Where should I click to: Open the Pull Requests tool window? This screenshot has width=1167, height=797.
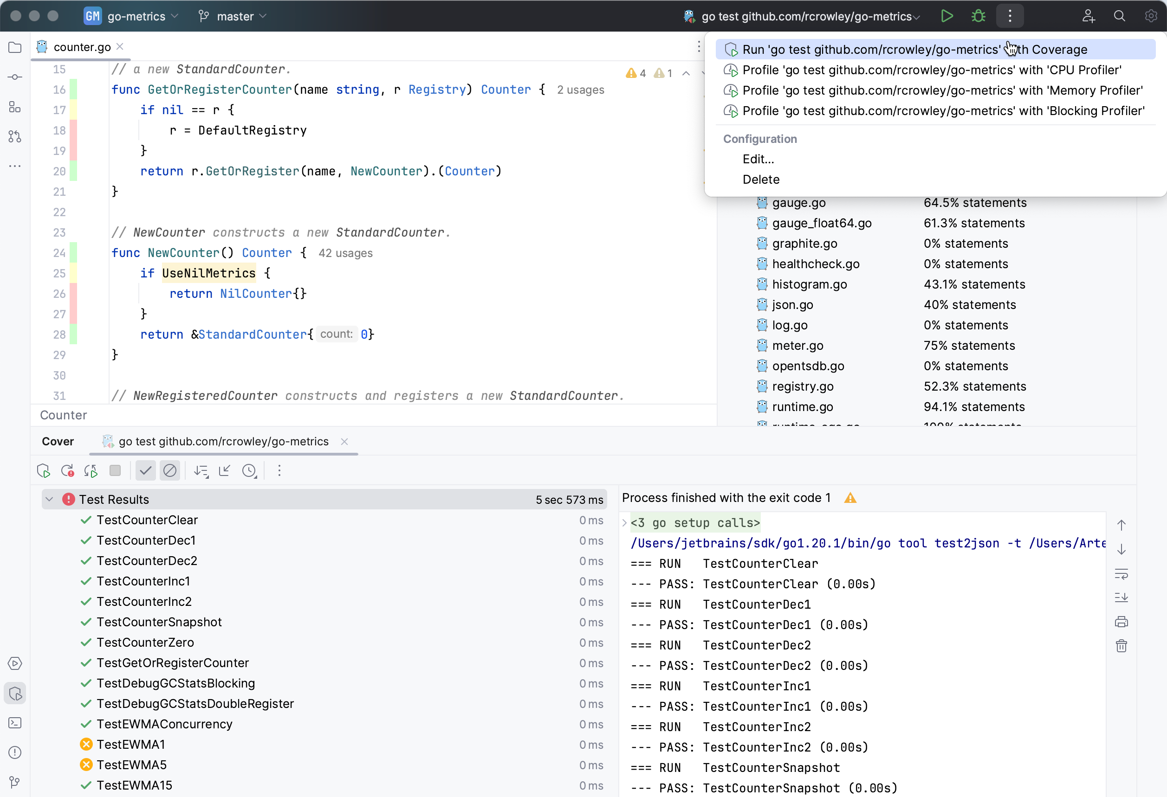pyautogui.click(x=14, y=136)
